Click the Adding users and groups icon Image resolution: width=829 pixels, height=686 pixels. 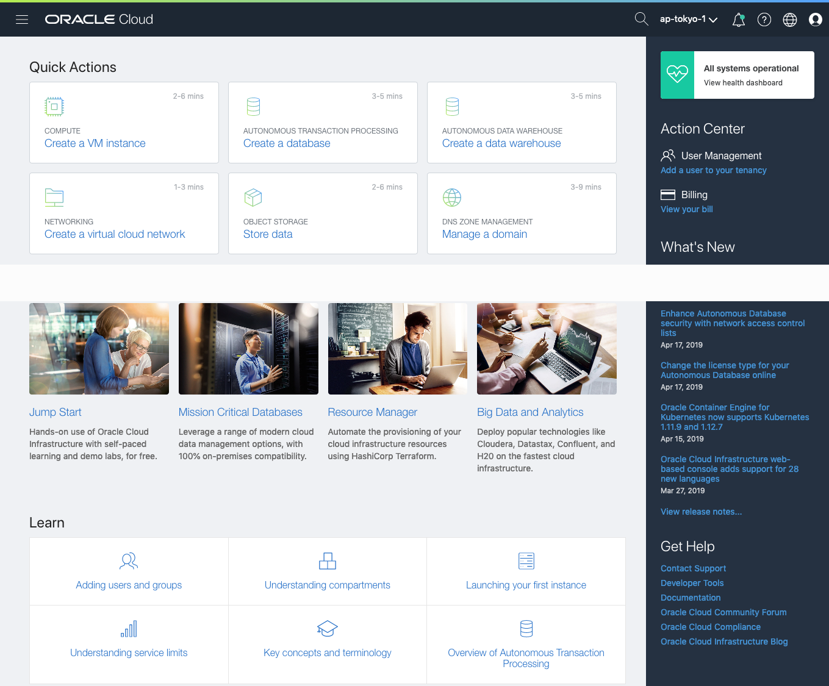[x=129, y=561]
